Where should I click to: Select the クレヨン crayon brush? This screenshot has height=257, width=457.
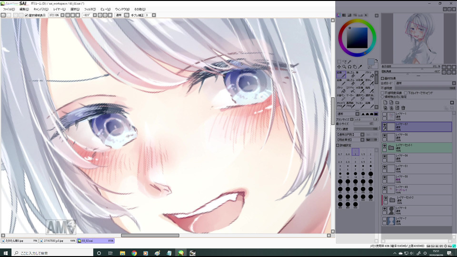coord(360,105)
